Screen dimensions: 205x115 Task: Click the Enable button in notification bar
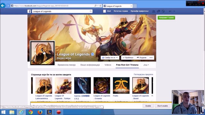(148, 106)
